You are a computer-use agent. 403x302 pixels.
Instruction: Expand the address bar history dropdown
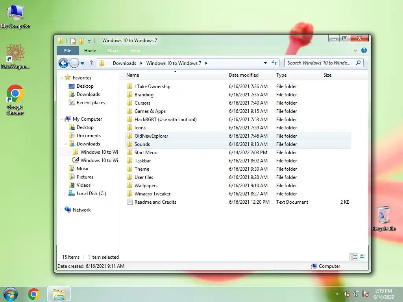pos(265,63)
